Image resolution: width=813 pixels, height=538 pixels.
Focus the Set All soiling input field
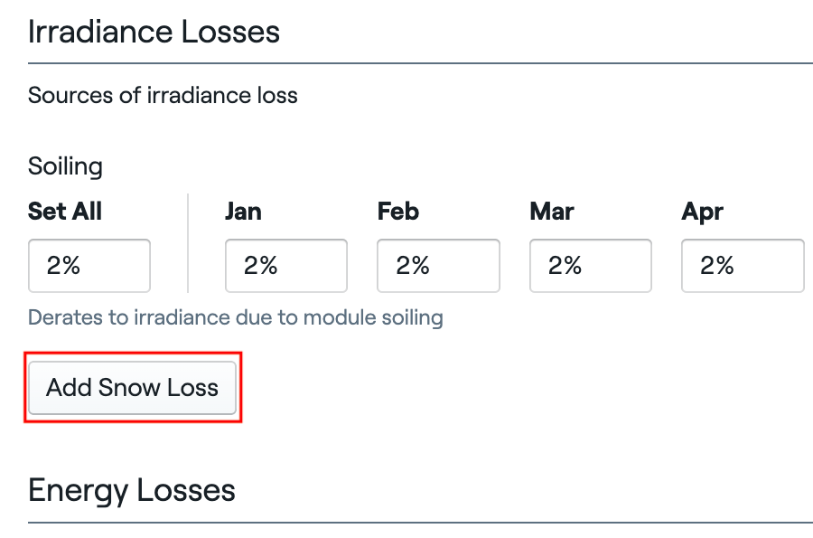89,266
